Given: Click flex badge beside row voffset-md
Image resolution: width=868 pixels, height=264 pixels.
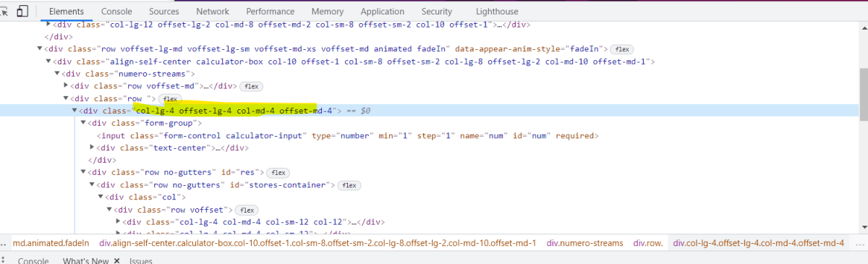Looking at the screenshot, I should point(250,86).
